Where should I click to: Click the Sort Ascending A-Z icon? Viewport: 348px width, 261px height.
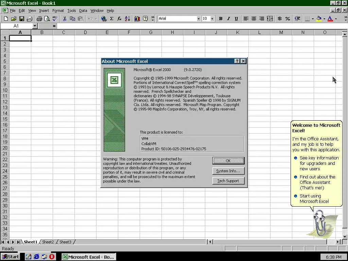[x=127, y=19]
